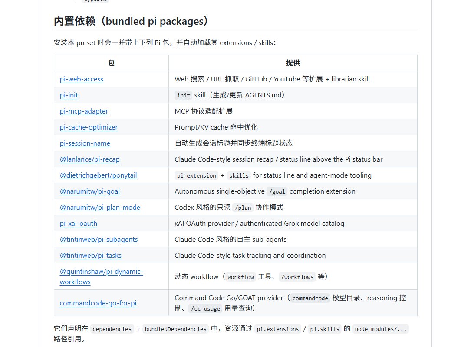Click the bundledDependencies code snippet
The height and width of the screenshot is (347, 461).
(175, 329)
